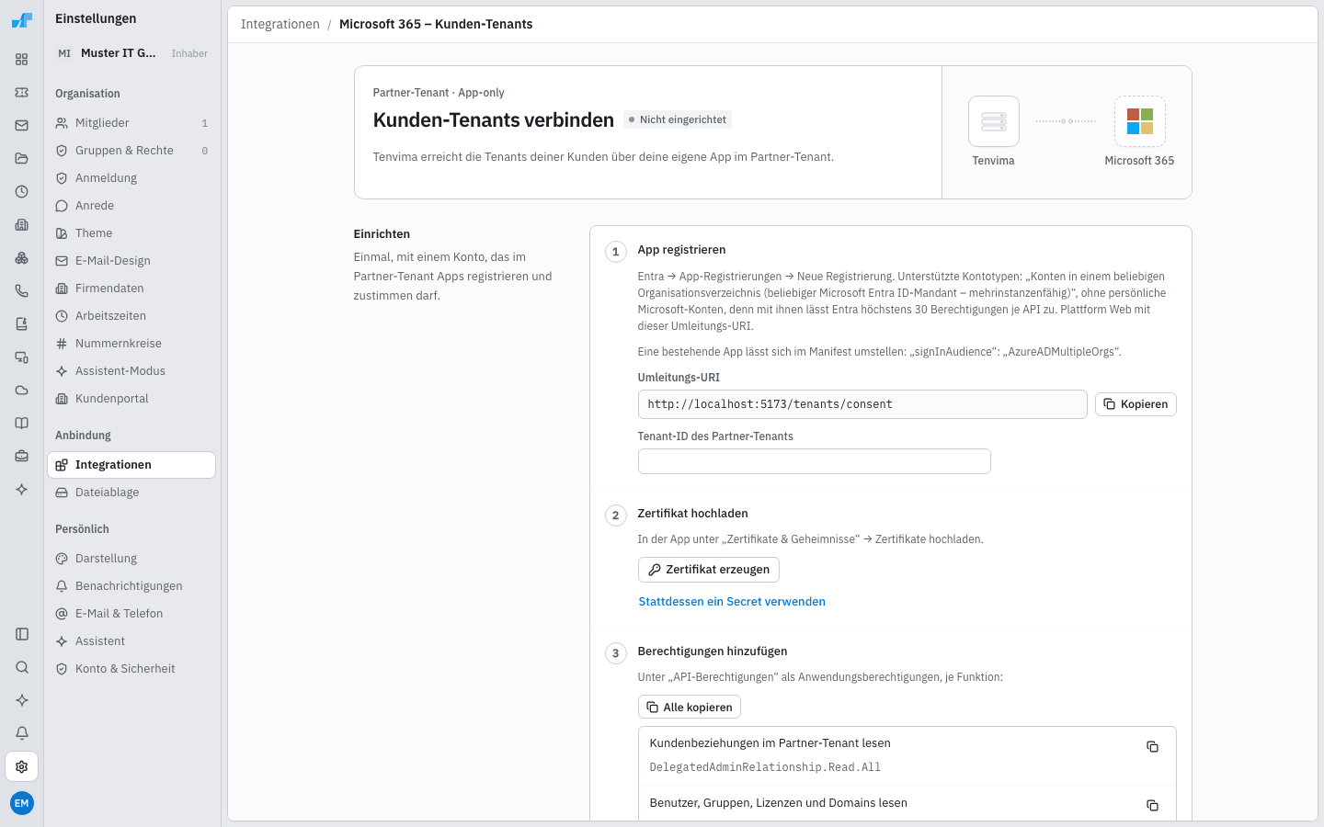1324x827 pixels.
Task: Focus the 'Tenant-ID des Partner-Tenants' input field
Action: [x=815, y=461]
